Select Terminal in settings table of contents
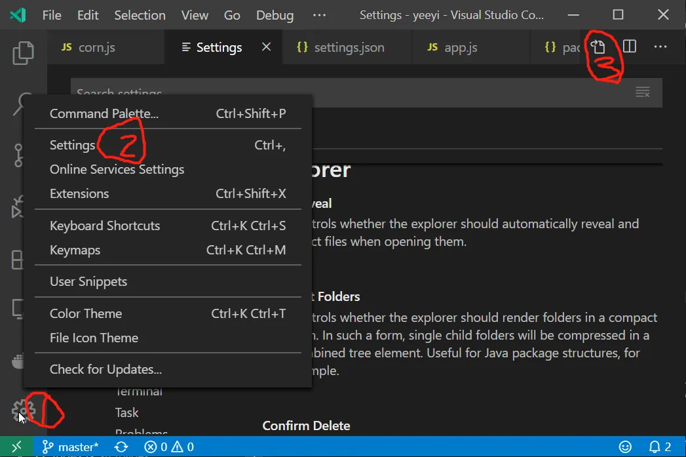The image size is (686, 457). [139, 392]
